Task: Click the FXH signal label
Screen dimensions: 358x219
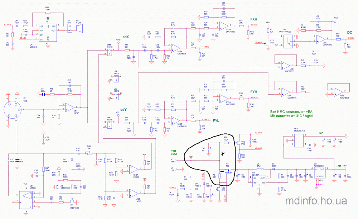Action: (254, 19)
